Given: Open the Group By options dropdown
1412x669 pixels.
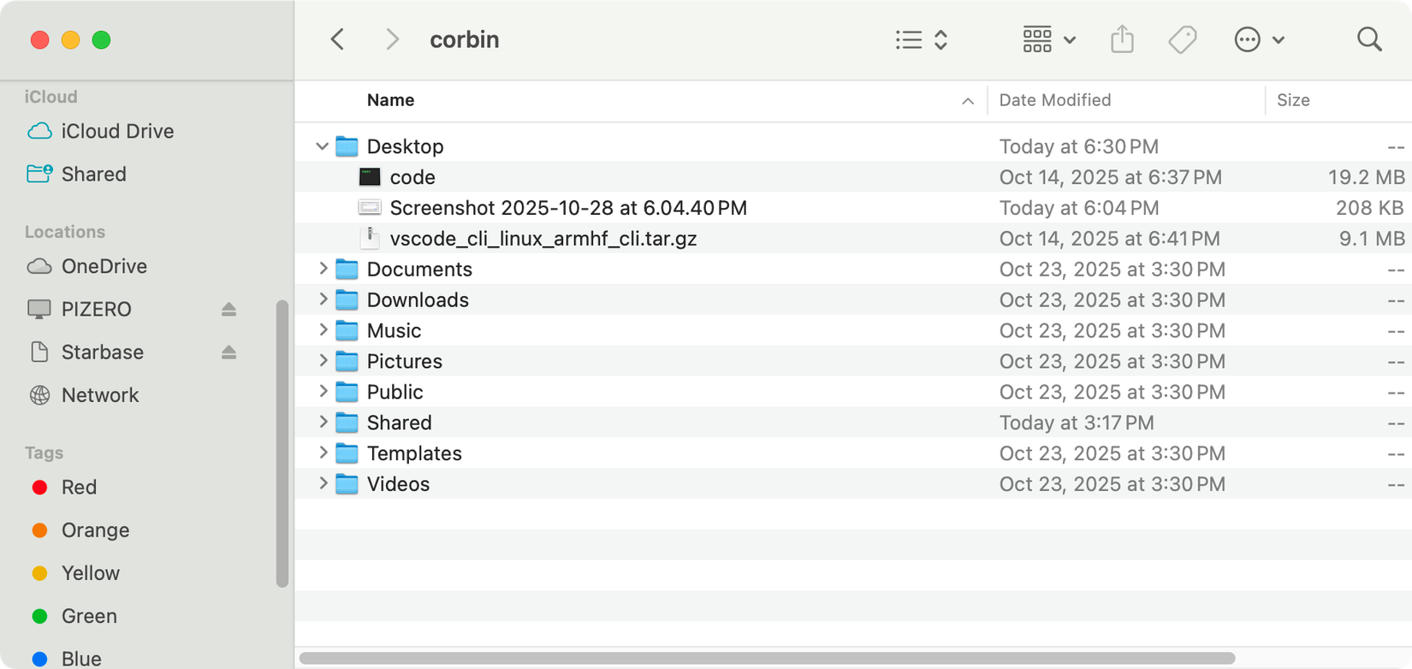Looking at the screenshot, I should coord(1048,39).
